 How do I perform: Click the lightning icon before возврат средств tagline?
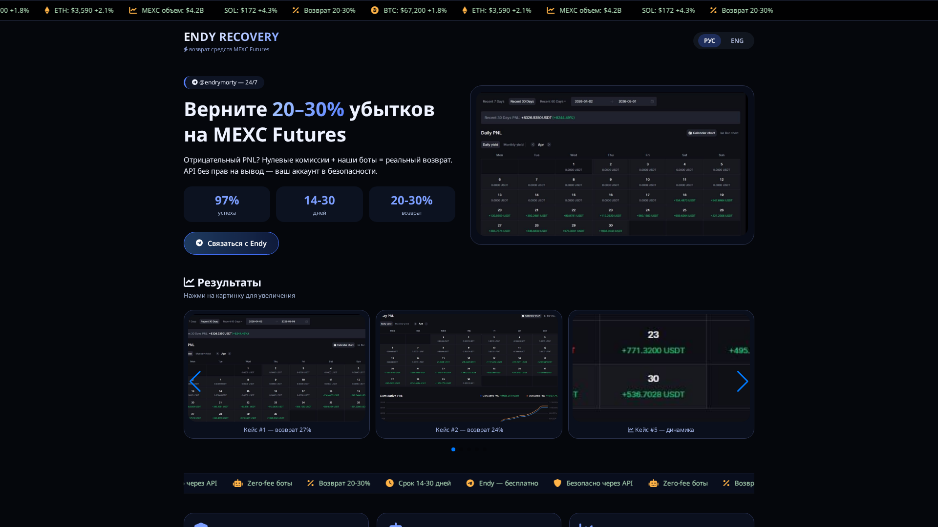point(186,49)
